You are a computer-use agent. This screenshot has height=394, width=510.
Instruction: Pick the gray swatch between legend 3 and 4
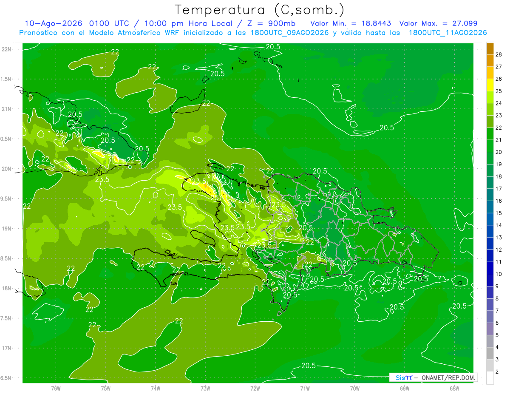click(490, 353)
